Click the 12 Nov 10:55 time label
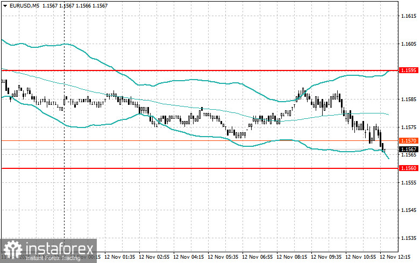This screenshot has height=263, width=420. pyautogui.click(x=360, y=257)
